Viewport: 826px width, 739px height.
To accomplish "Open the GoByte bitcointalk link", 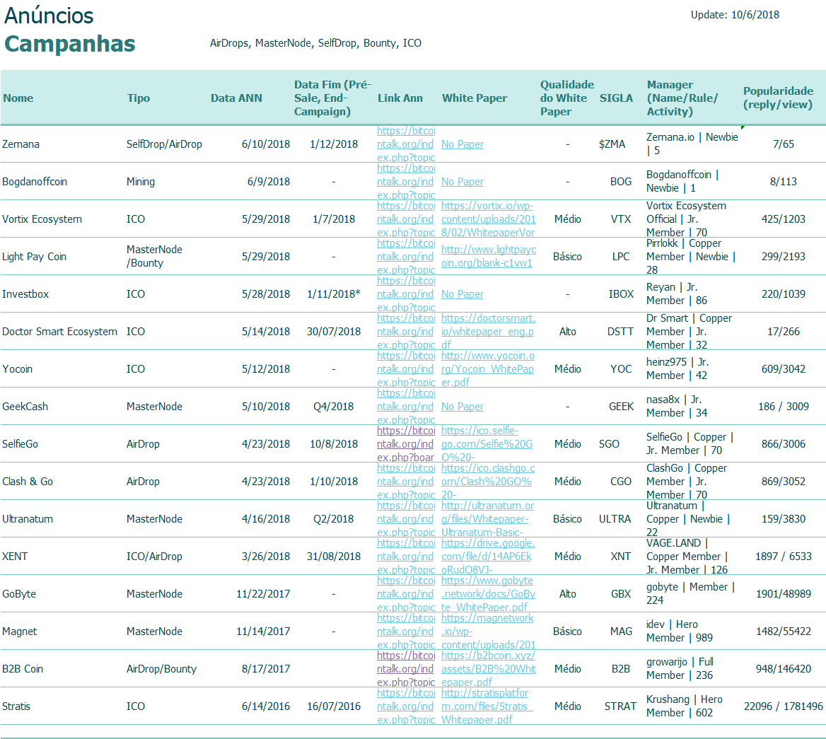I will coord(406,593).
